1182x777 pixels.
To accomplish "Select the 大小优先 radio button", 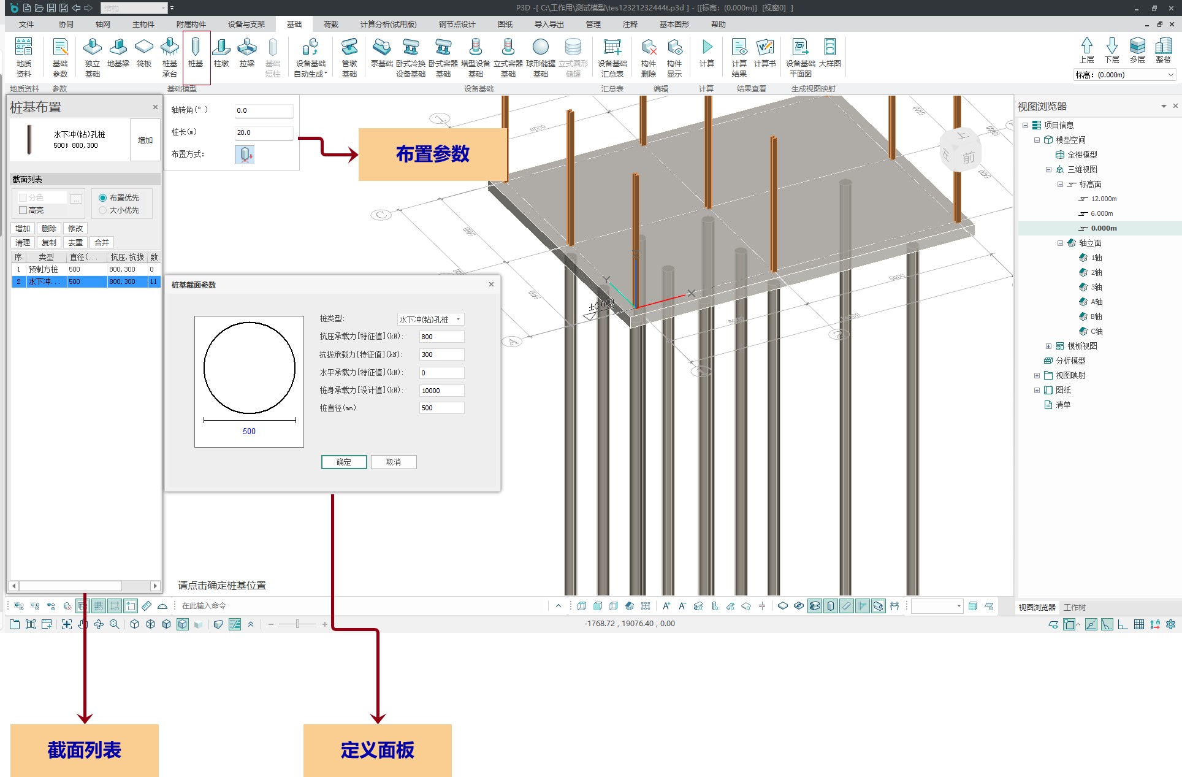I will (x=103, y=210).
